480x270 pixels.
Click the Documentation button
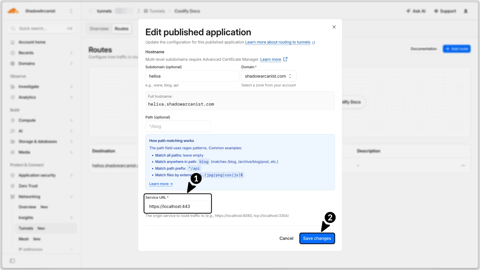[x=424, y=49]
